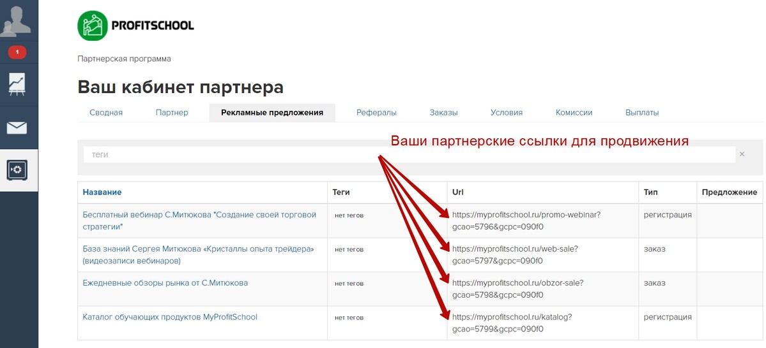The height and width of the screenshot is (348, 766).
Task: Go to the Комиссии tab
Action: click(x=574, y=113)
